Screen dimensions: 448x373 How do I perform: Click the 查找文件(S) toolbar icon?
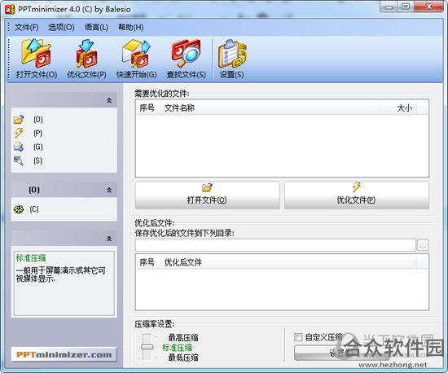point(186,59)
